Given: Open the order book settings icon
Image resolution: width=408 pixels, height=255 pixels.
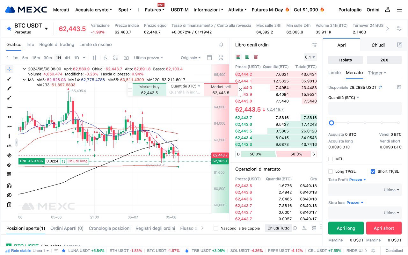Looking at the screenshot, I should (315, 45).
